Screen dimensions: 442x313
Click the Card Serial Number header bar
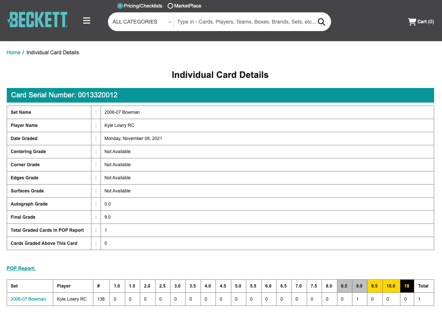coord(220,95)
